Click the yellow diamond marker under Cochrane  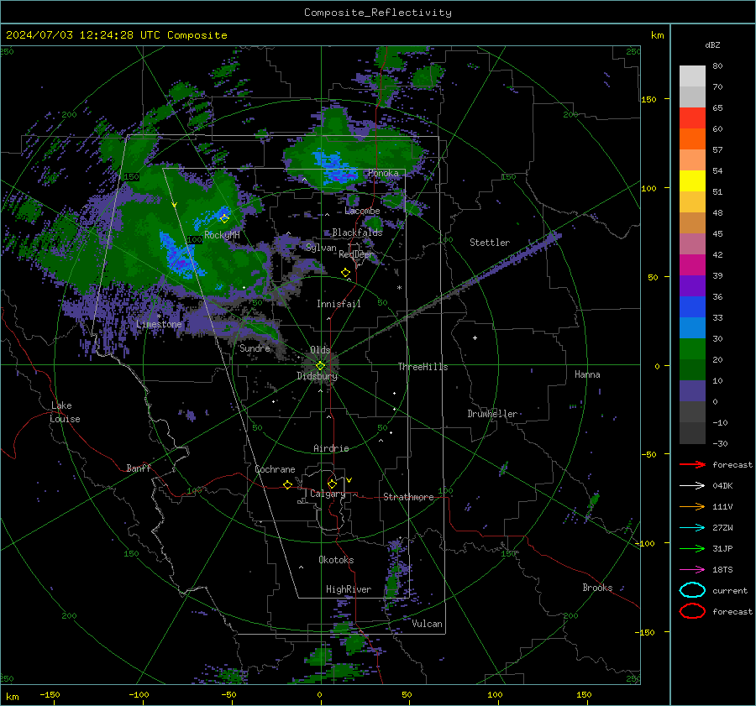point(287,484)
